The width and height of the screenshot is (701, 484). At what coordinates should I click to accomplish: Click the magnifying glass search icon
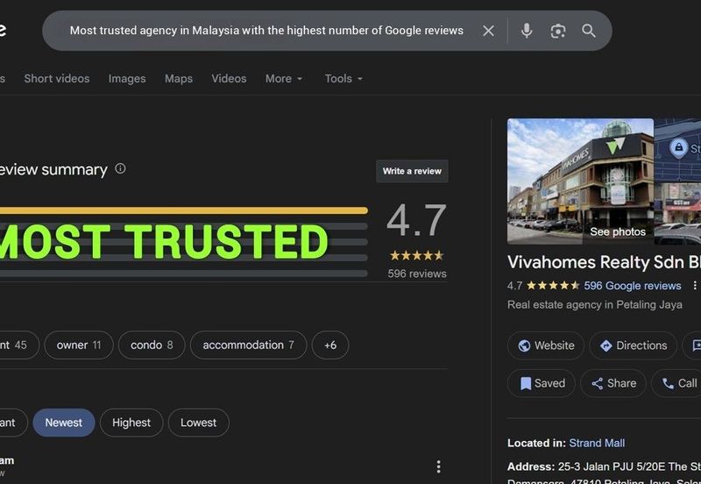[589, 31]
